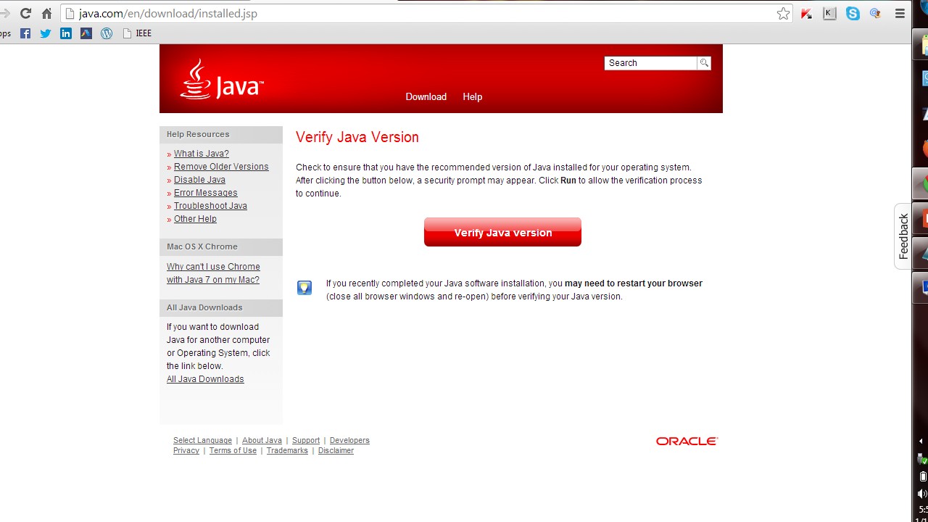Open the virtual keyboard K extension

[x=829, y=14]
